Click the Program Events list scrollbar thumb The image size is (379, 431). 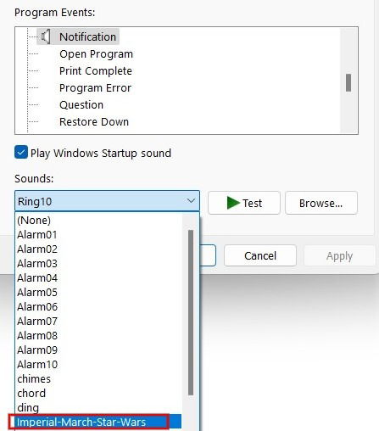[x=348, y=82]
